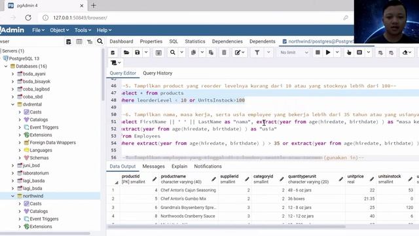The image size is (419, 236).
Task: Switch to the Dependencies tab
Action: tap(227, 41)
